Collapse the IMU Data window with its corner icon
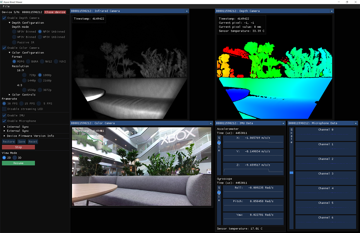The width and height of the screenshot is (360, 233). click(283, 124)
